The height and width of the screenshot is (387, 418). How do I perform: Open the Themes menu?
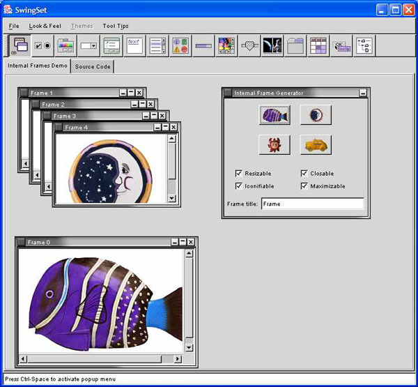coord(82,26)
